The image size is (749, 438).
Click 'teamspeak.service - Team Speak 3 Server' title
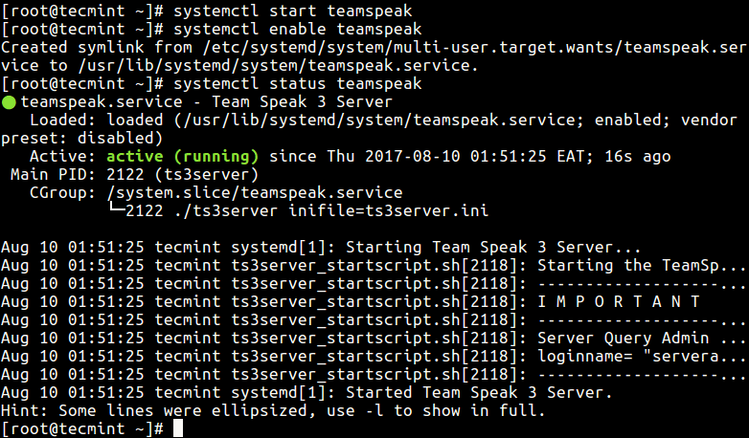click(x=206, y=102)
